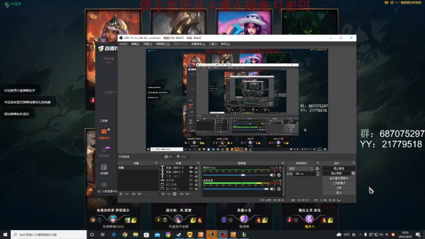Open the 训练器 tool in companion sidebar
This screenshot has height=239, width=425.
(104, 169)
